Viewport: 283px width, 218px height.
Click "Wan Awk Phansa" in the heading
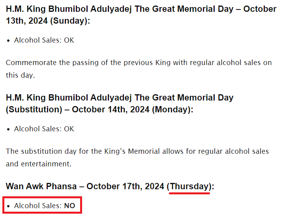click(41, 186)
